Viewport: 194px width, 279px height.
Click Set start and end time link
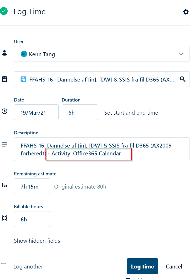point(131,113)
